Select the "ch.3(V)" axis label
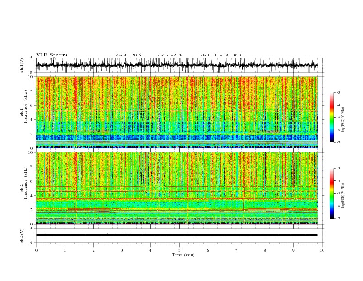Screen dimensions: 363x281 click(22, 236)
